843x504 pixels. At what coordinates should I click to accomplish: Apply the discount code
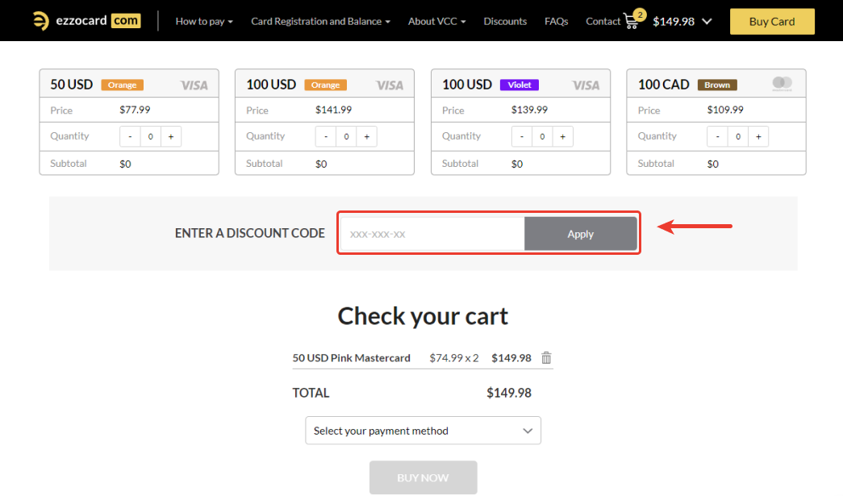pyautogui.click(x=580, y=234)
